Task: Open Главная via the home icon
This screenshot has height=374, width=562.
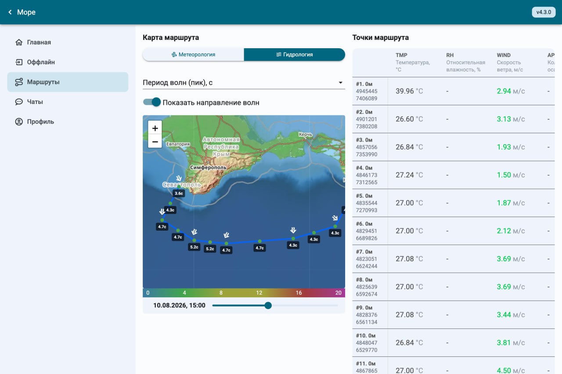Action: tap(19, 43)
